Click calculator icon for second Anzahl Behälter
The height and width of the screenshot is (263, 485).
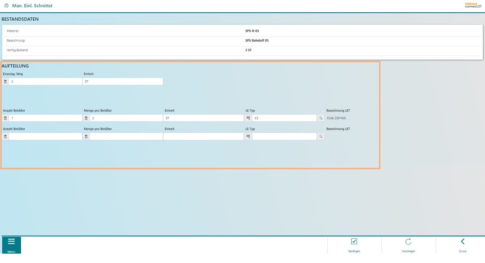[x=5, y=137]
